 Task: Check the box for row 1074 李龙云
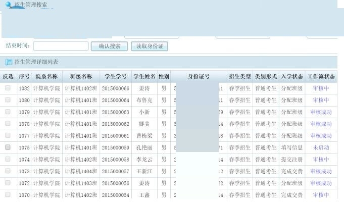[x=8, y=159]
